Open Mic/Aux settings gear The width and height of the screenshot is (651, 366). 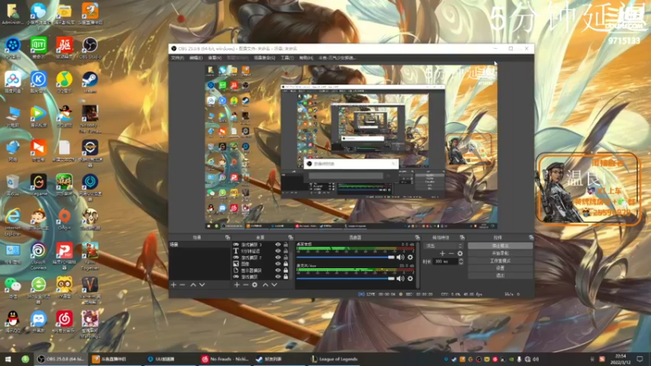(x=410, y=278)
